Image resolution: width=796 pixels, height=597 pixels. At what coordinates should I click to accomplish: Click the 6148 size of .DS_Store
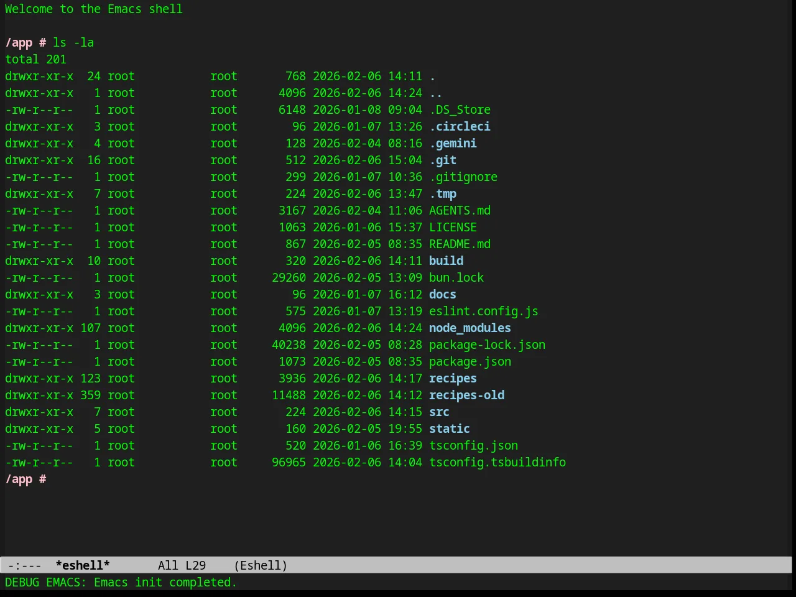(x=292, y=110)
